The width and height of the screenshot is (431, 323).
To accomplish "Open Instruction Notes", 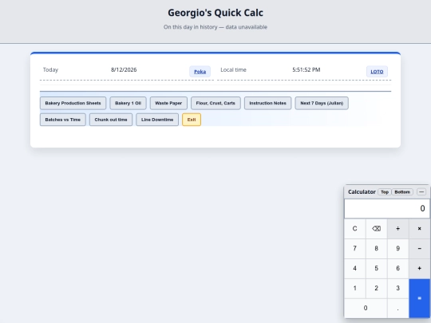I will tap(267, 103).
